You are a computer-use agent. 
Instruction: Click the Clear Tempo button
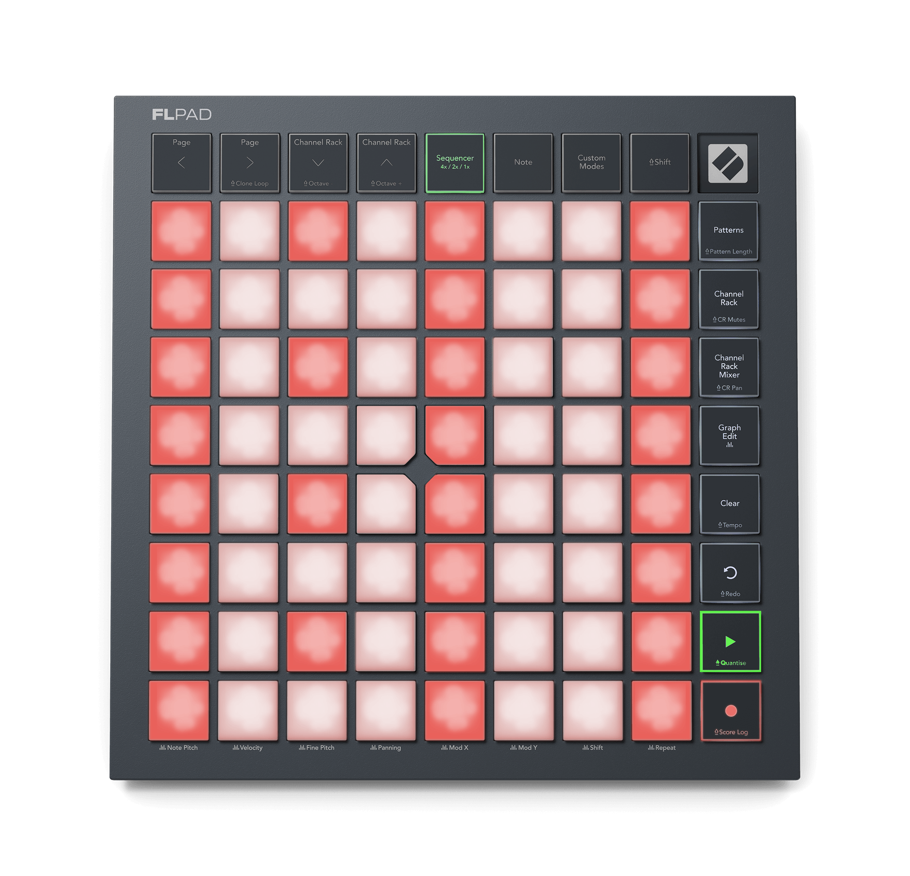coord(730,505)
